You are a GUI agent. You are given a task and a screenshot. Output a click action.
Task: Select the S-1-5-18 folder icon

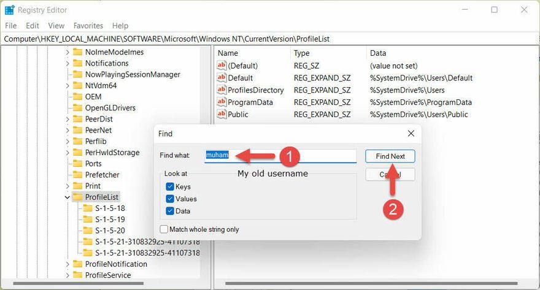pyautogui.click(x=88, y=208)
